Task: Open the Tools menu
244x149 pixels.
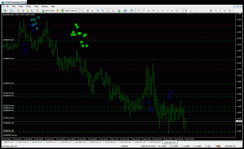Action: [36, 6]
